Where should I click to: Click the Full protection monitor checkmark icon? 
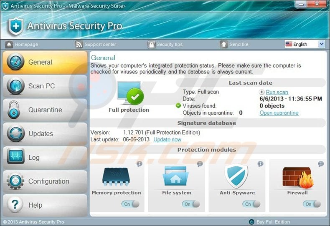pyautogui.click(x=130, y=93)
